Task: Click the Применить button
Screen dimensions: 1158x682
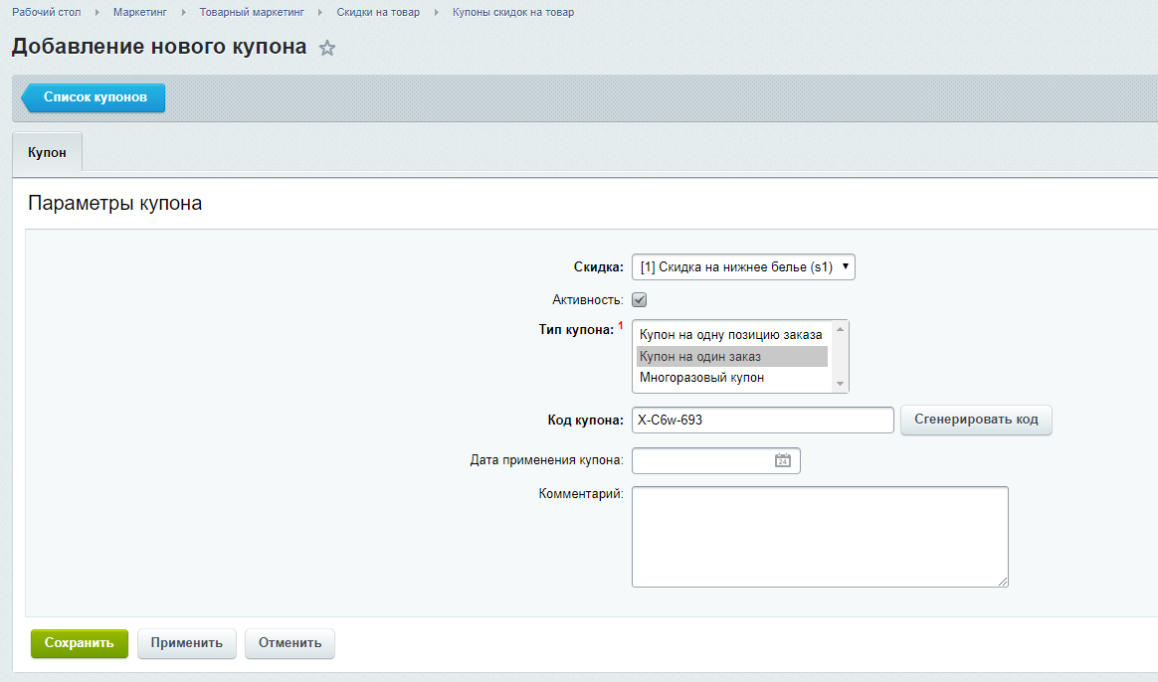Action: [x=186, y=643]
